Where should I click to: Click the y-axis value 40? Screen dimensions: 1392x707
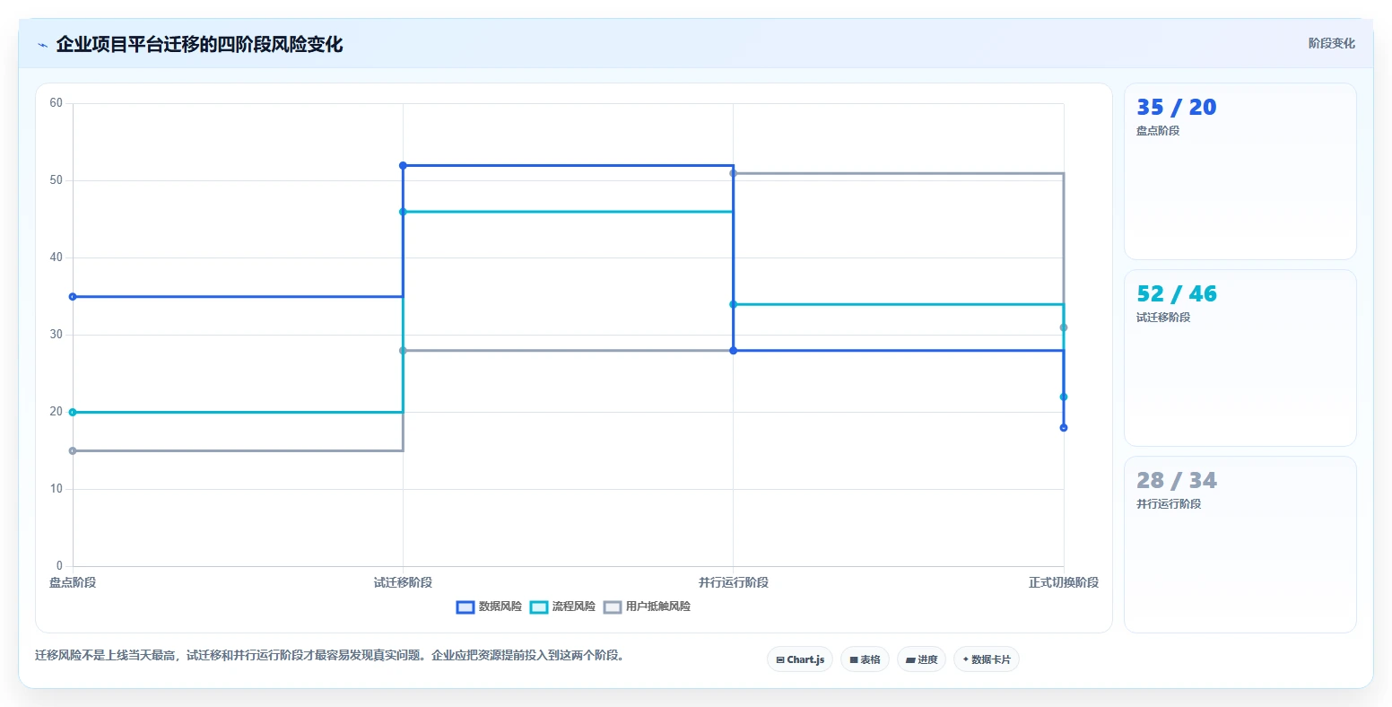57,257
